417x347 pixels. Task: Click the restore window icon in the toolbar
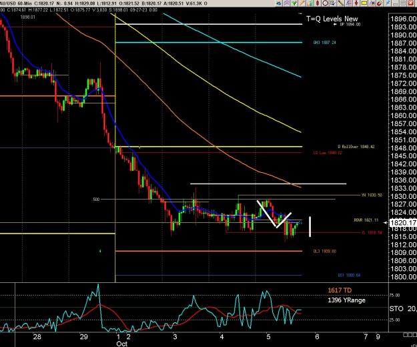tap(403, 3)
